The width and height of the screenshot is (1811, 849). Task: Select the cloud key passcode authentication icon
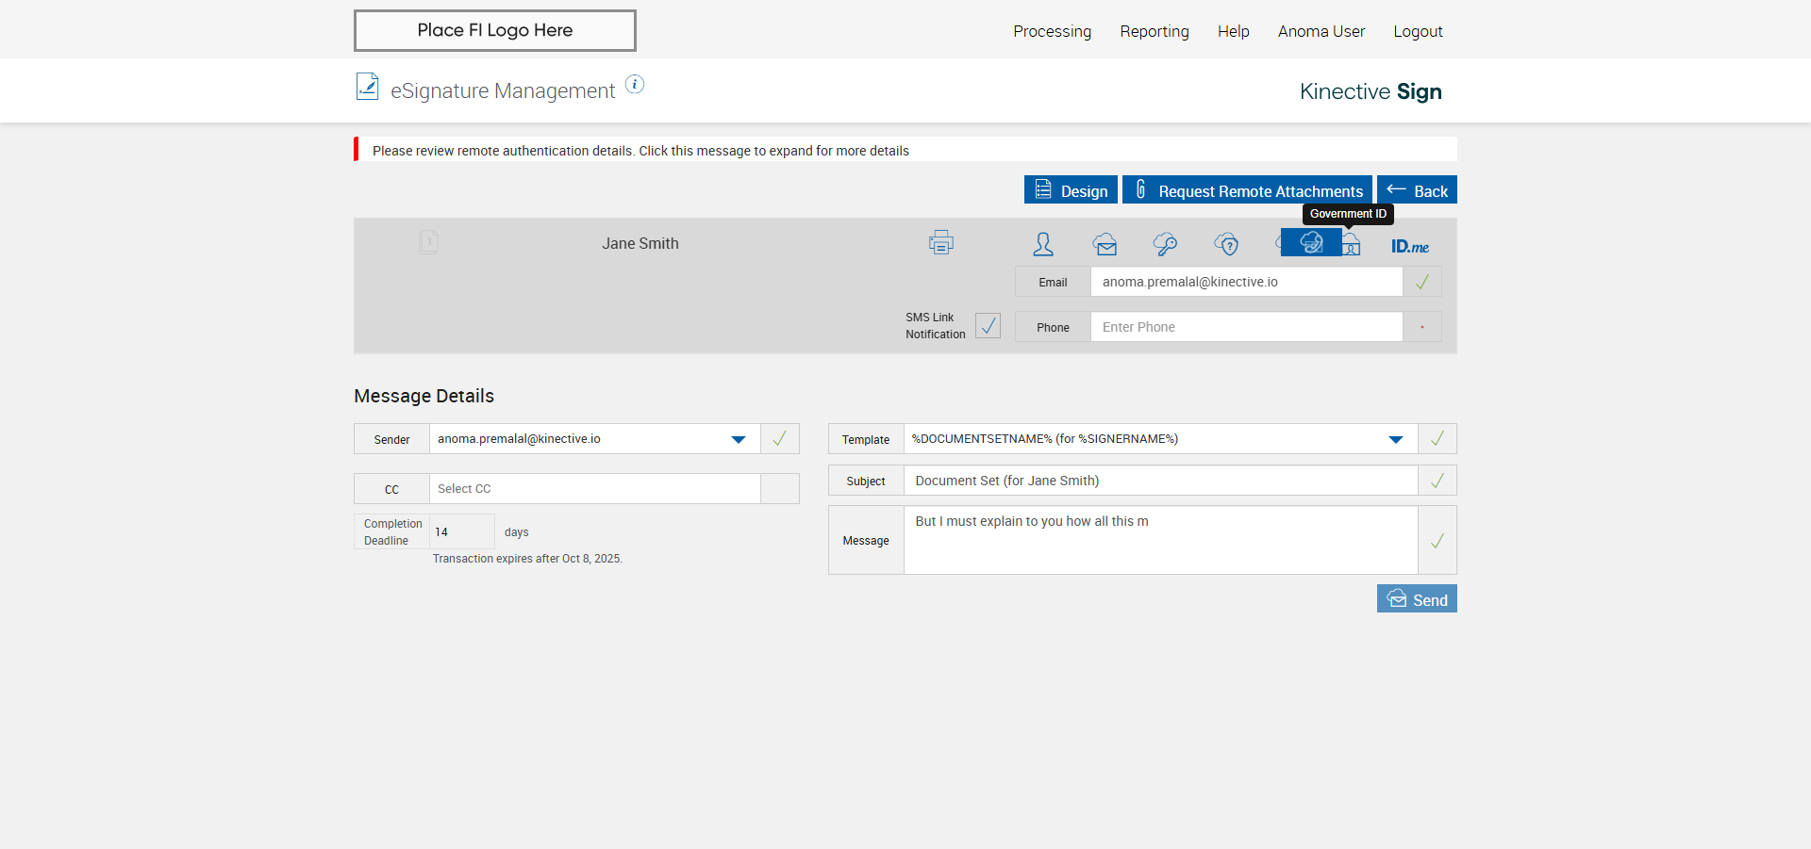point(1165,245)
